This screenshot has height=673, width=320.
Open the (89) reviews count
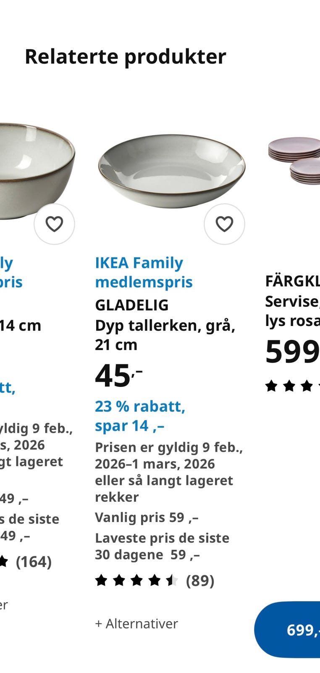[200, 580]
